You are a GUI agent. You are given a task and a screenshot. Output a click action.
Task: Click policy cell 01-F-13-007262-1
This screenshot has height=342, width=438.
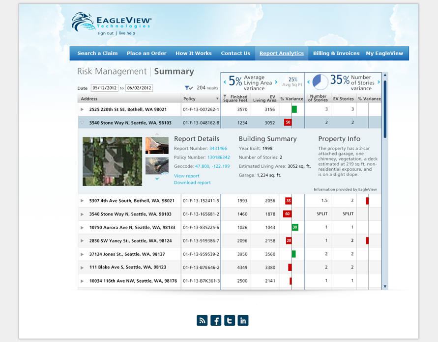pyautogui.click(x=201, y=109)
